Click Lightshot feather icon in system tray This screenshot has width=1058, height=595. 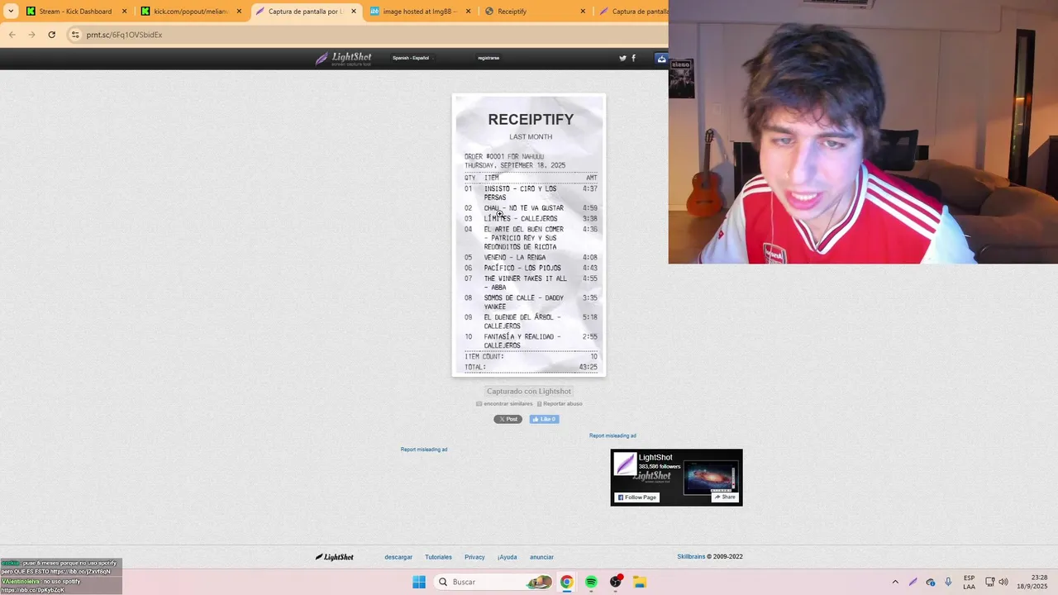pos(913,582)
